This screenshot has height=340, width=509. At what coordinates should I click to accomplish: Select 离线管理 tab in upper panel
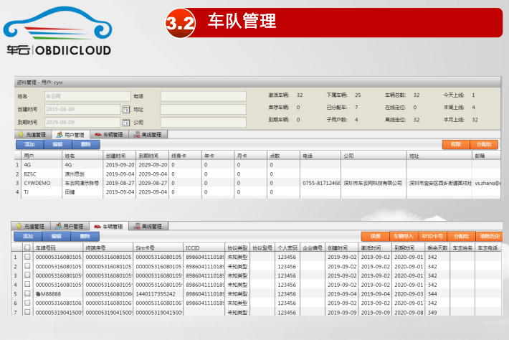click(148, 134)
